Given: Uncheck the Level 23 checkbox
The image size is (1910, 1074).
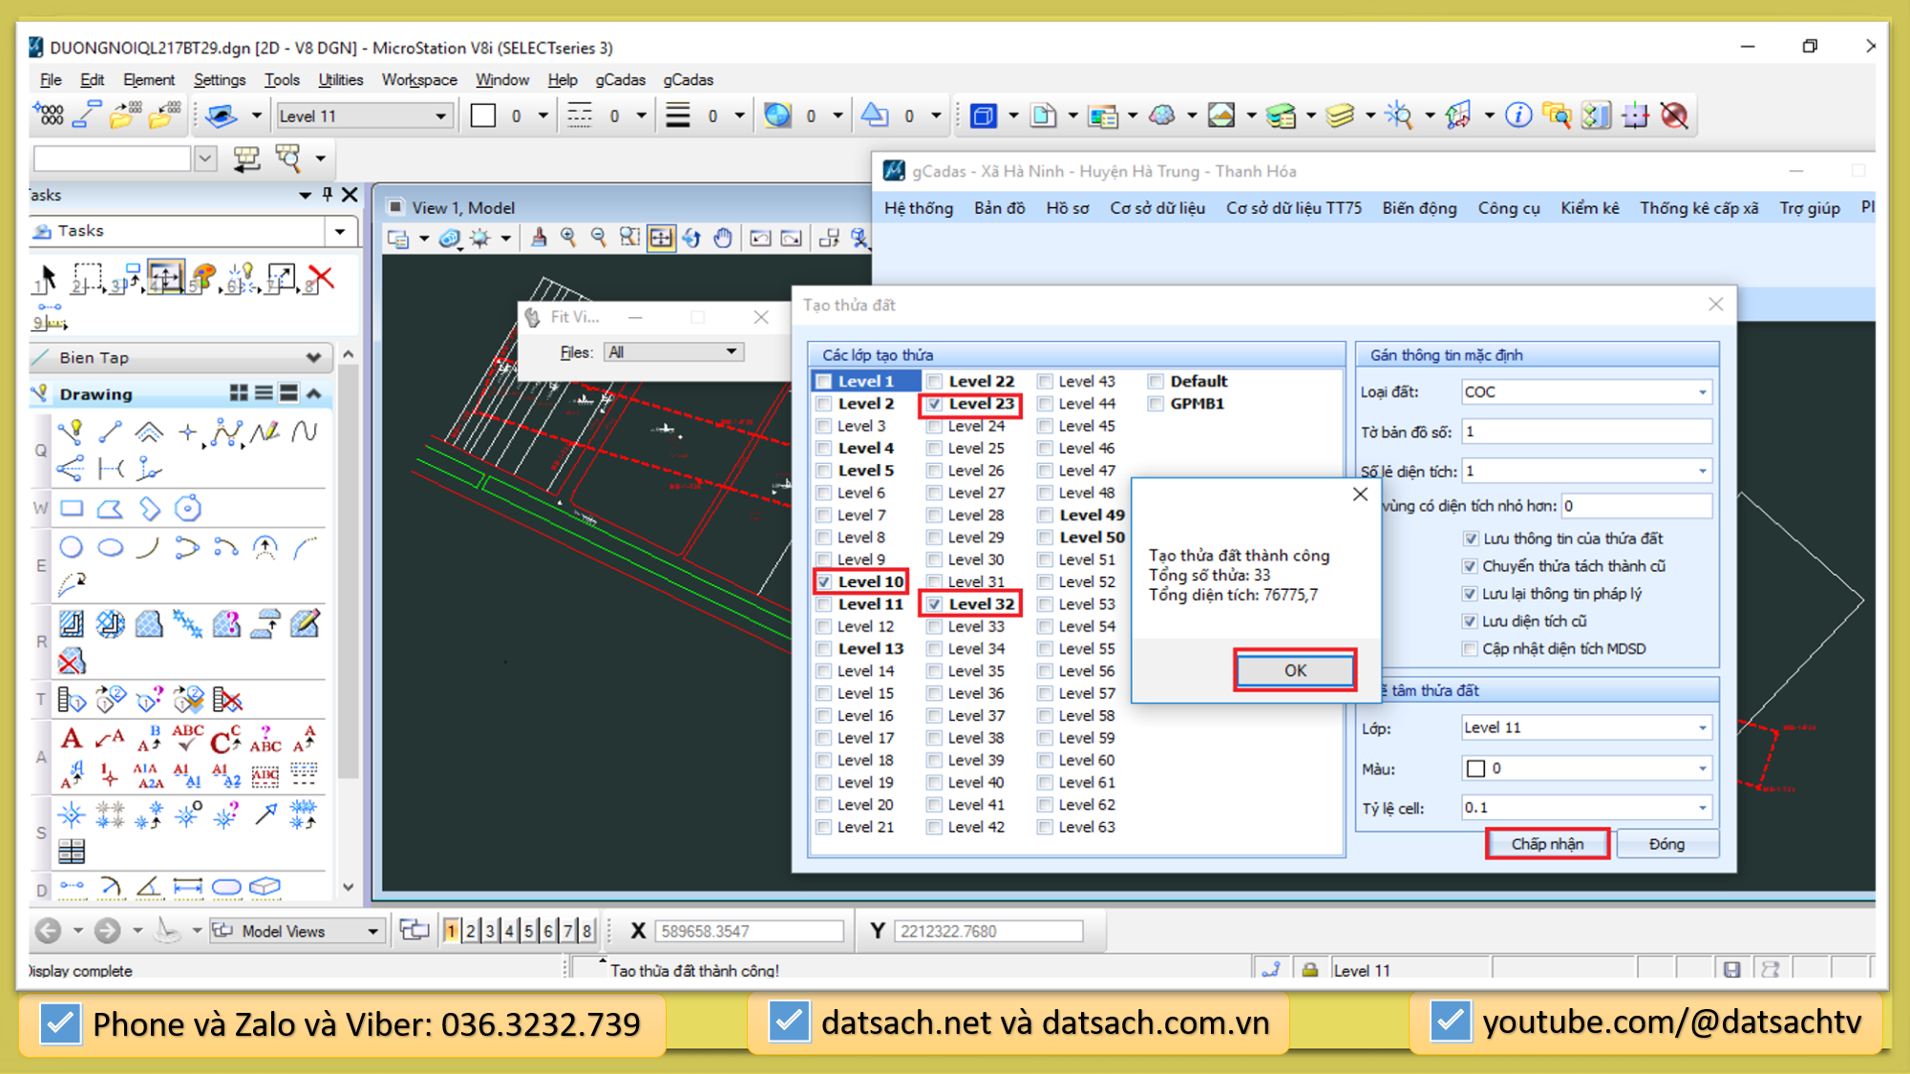Looking at the screenshot, I should click(x=935, y=404).
